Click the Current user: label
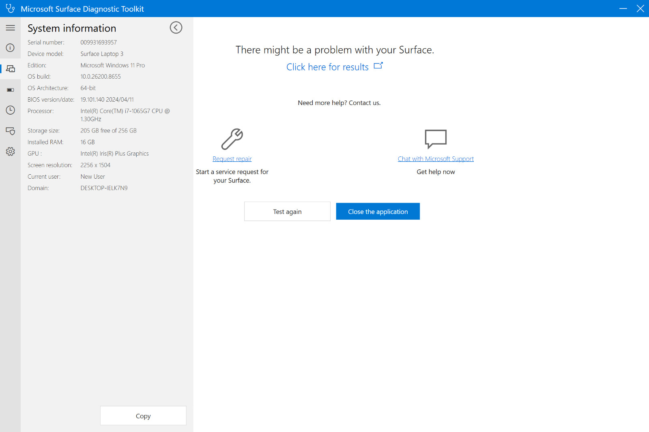Viewport: 649px width, 432px height. pyautogui.click(x=44, y=177)
